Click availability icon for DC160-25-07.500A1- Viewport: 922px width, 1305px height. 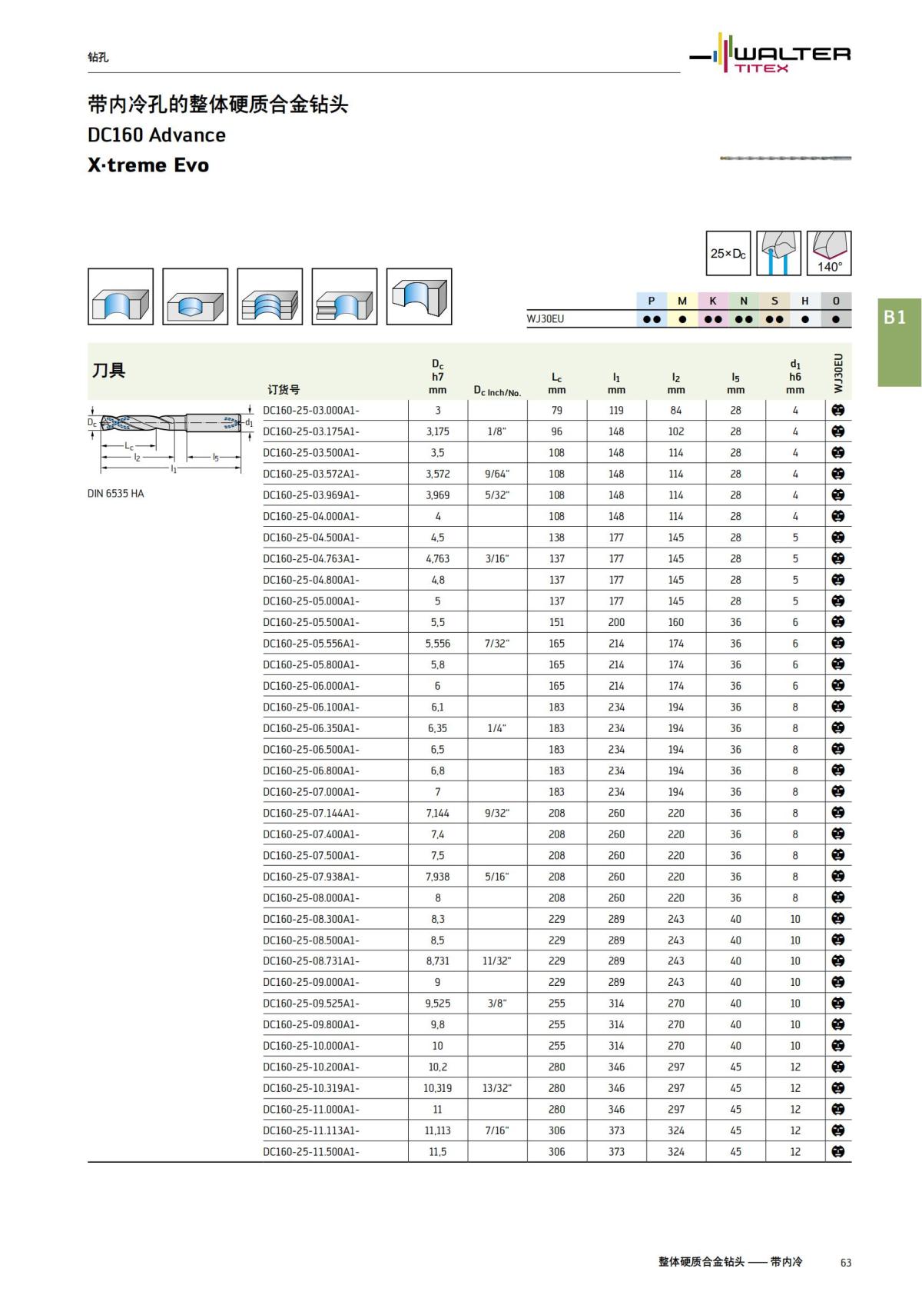click(838, 855)
